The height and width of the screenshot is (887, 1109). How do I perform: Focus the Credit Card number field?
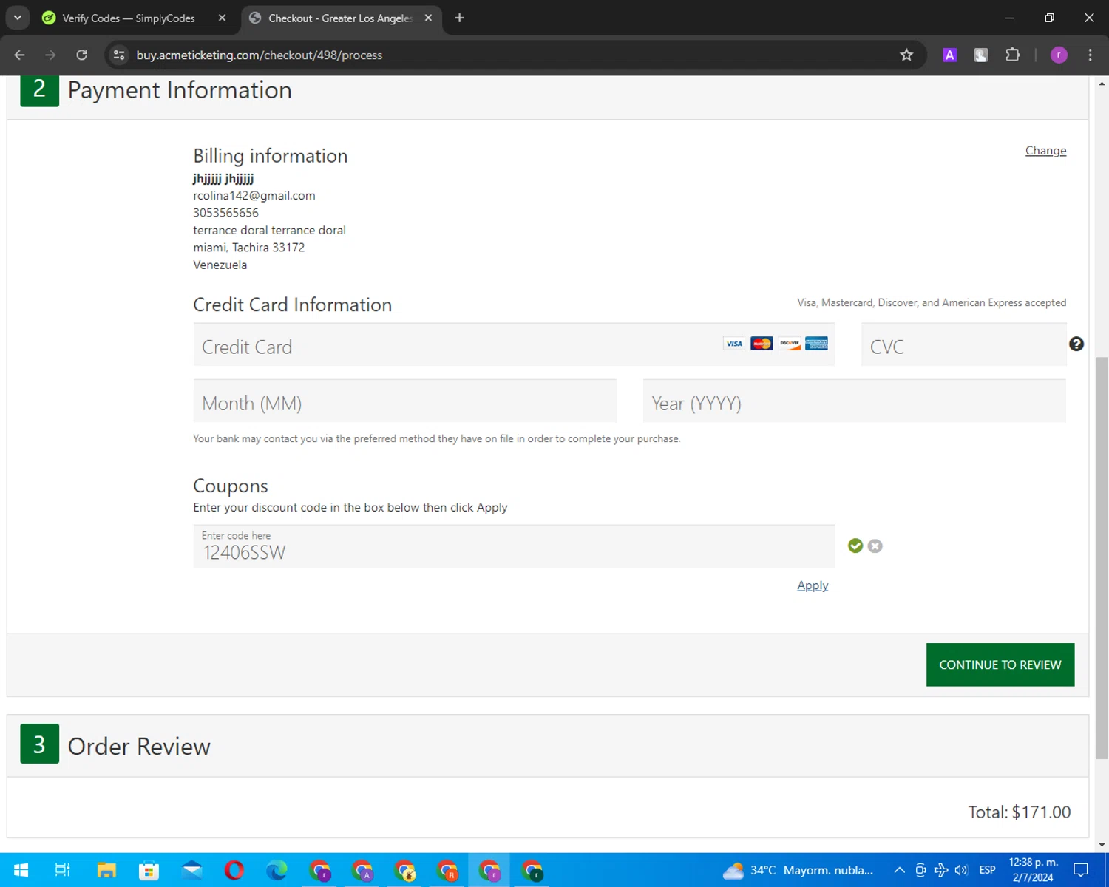(514, 344)
